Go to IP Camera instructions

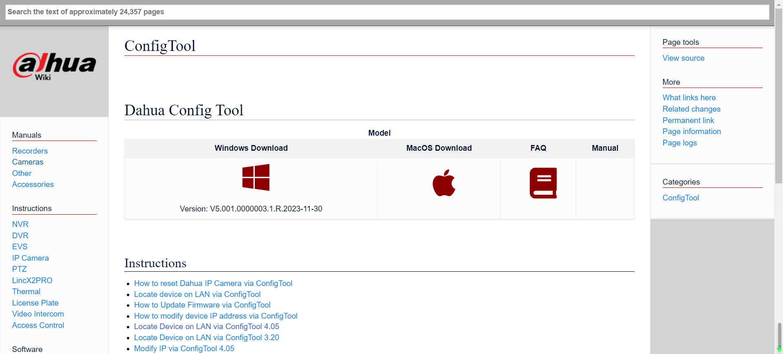pos(31,258)
